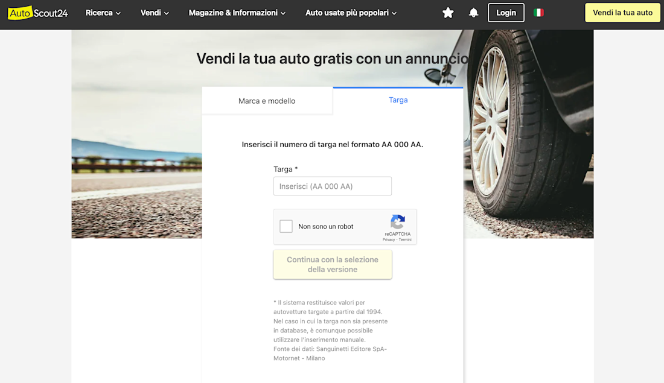Screen dimensions: 664x383
Task: Open Magazine & Informazioni dropdown
Action: 237,13
